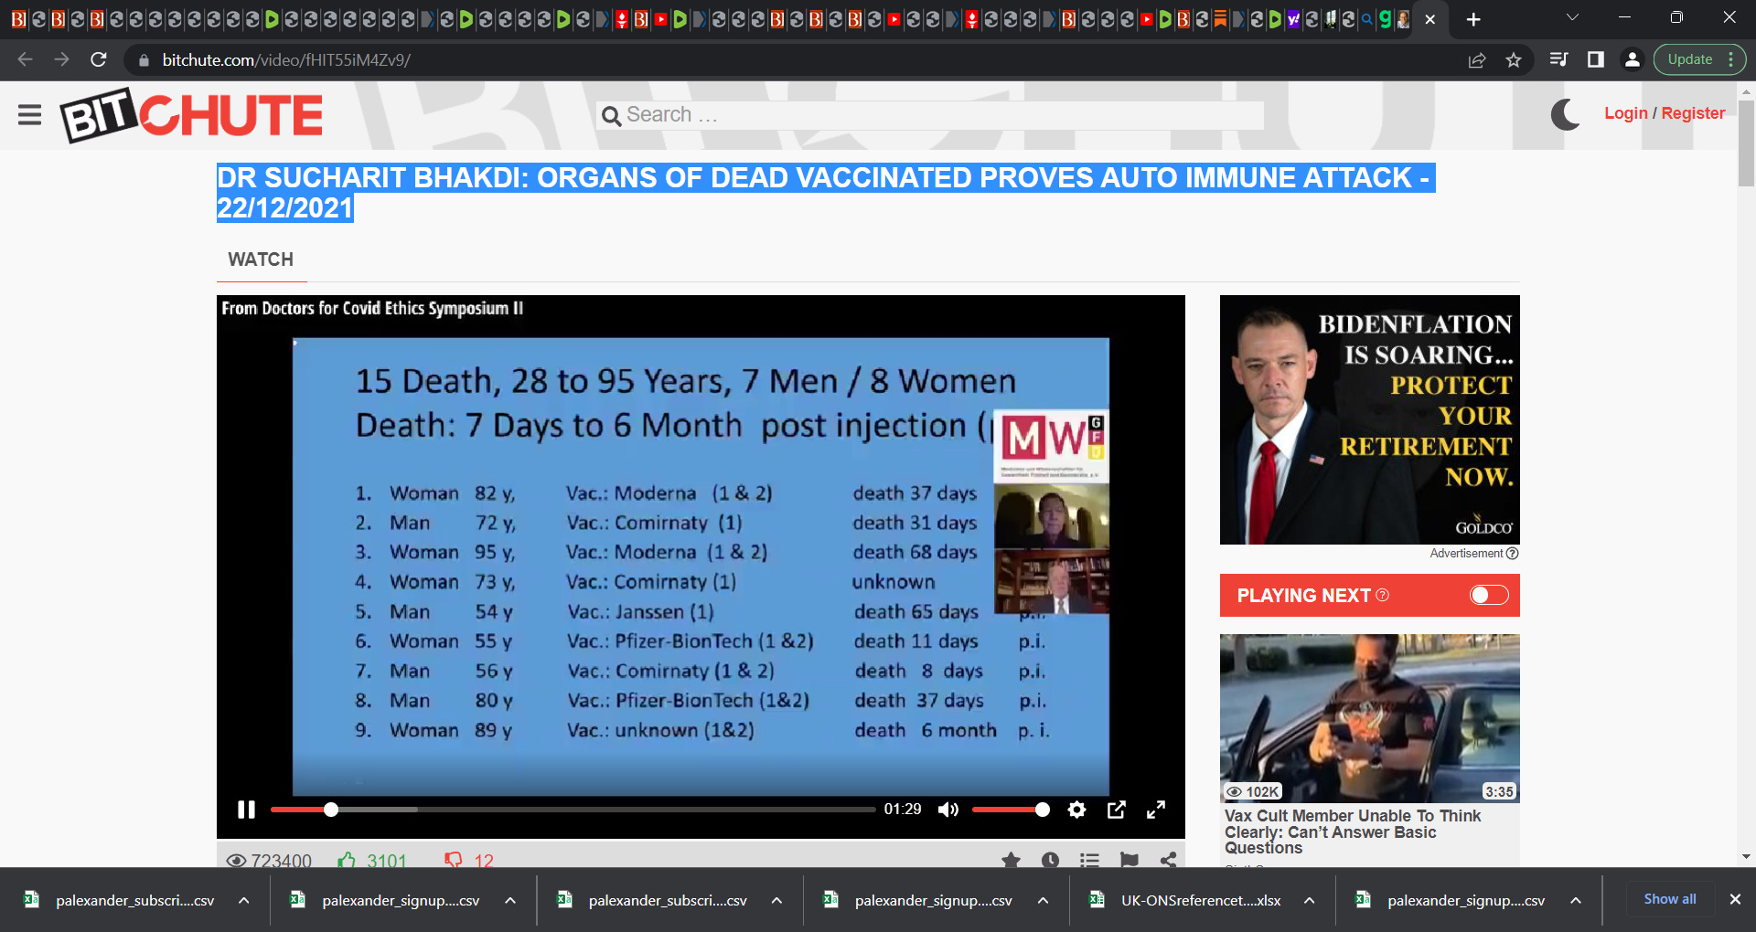1756x932 pixels.
Task: Open the Login link
Action: coord(1625,113)
